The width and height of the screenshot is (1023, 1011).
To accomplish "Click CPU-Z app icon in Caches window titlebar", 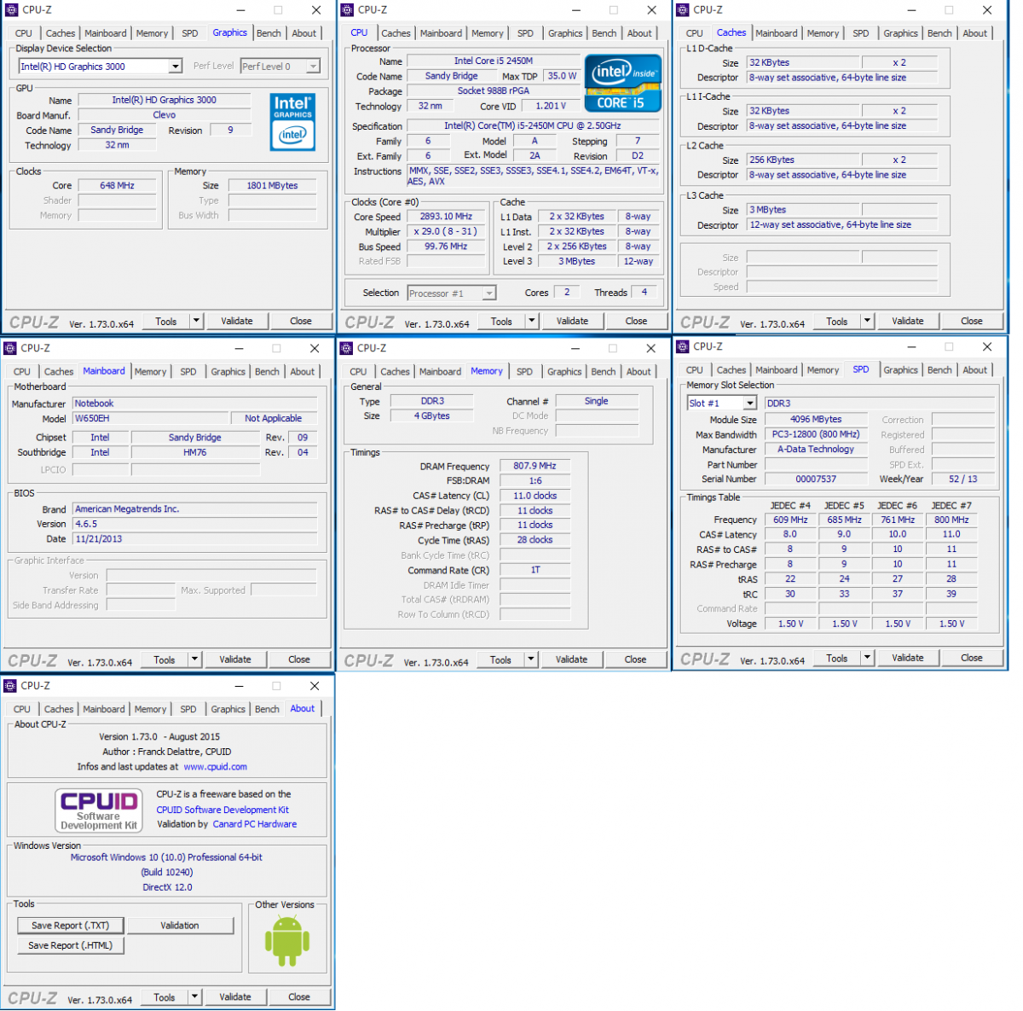I will coord(683,10).
